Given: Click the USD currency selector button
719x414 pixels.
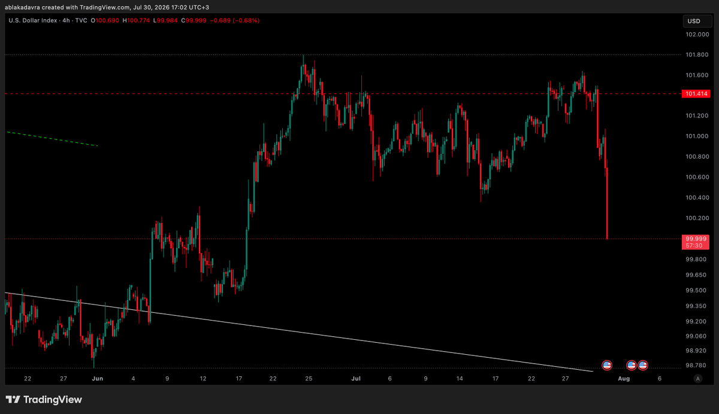Looking at the screenshot, I should point(699,22).
